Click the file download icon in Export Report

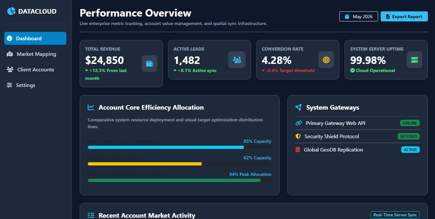pyautogui.click(x=388, y=17)
